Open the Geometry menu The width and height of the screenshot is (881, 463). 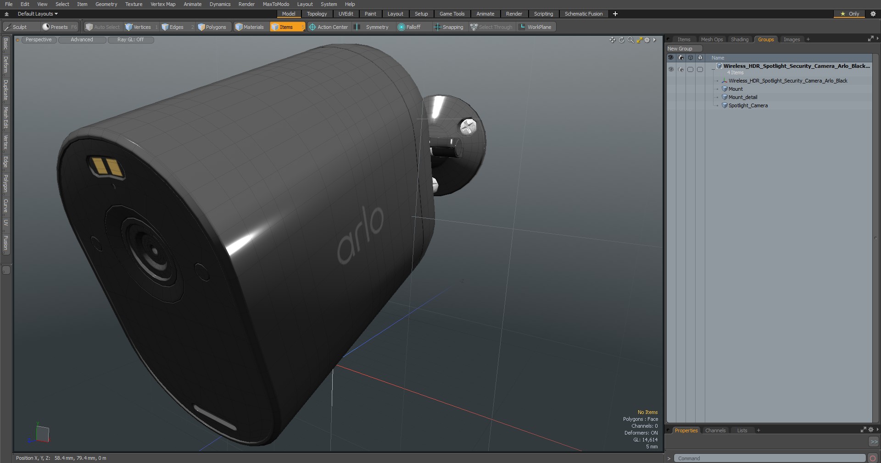coord(106,4)
